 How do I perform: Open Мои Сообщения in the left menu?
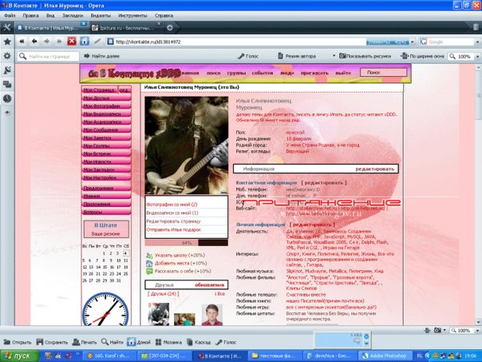tap(106, 130)
